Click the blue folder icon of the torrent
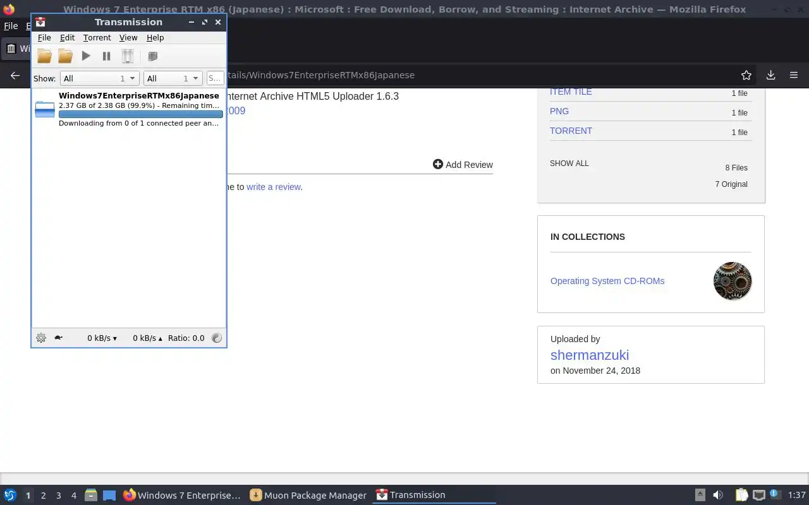Screen dimensions: 809x505 [x=45, y=109]
